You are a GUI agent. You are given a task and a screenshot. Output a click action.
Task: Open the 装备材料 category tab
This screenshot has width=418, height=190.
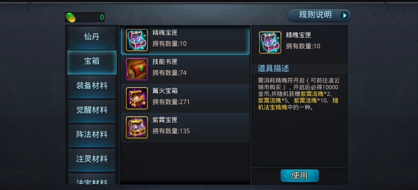92,86
